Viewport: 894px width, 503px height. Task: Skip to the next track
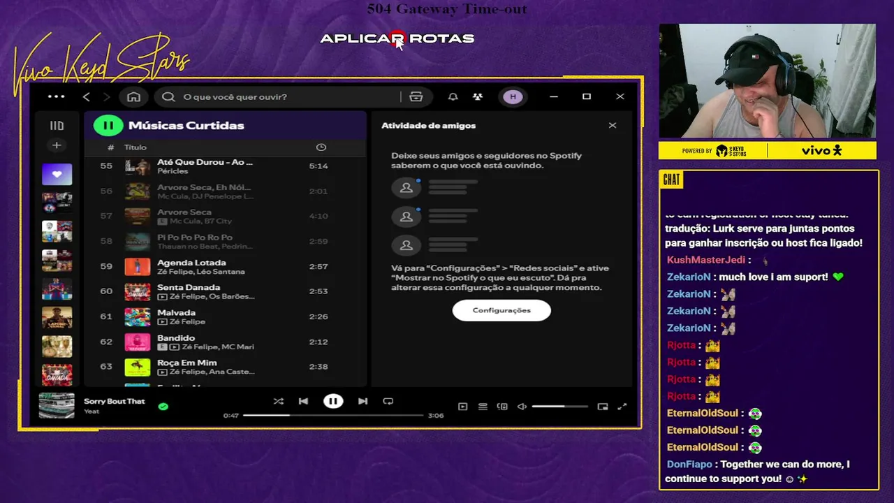click(x=362, y=401)
